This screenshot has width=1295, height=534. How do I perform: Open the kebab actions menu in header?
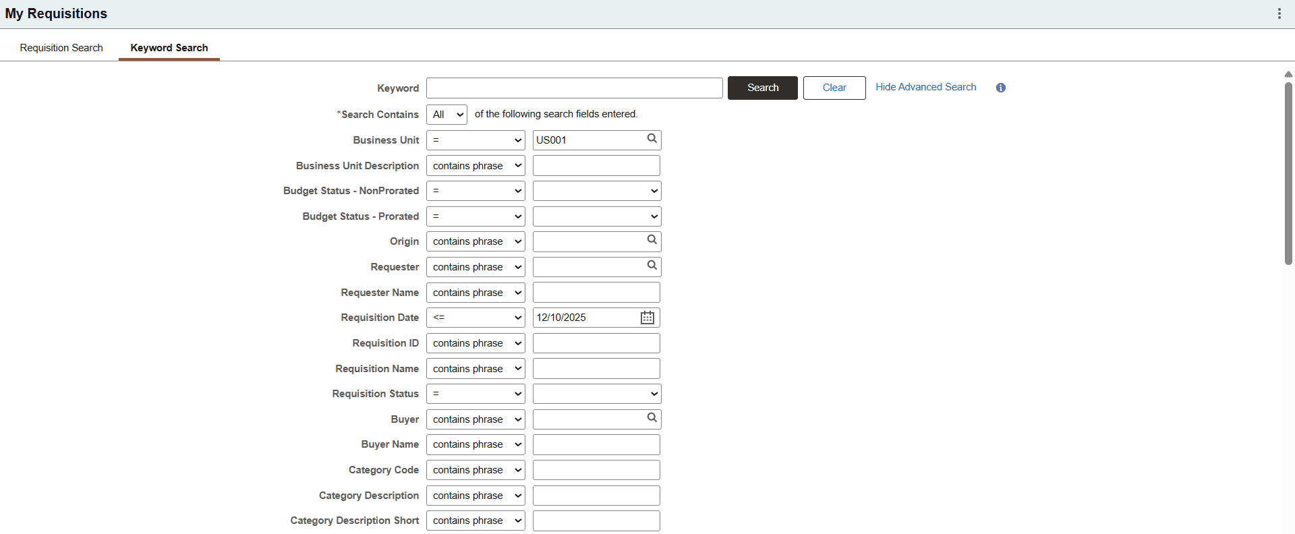tap(1279, 13)
